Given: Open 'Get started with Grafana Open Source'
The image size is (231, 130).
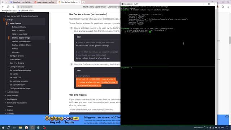Looking at the screenshot, I should [x=22, y=16].
